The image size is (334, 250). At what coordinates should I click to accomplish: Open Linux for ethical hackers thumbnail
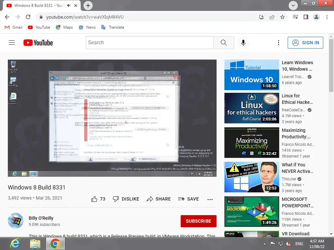251,108
